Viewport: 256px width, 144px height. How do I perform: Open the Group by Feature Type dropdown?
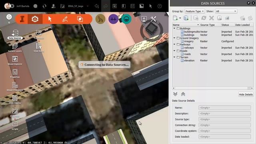[195, 11]
